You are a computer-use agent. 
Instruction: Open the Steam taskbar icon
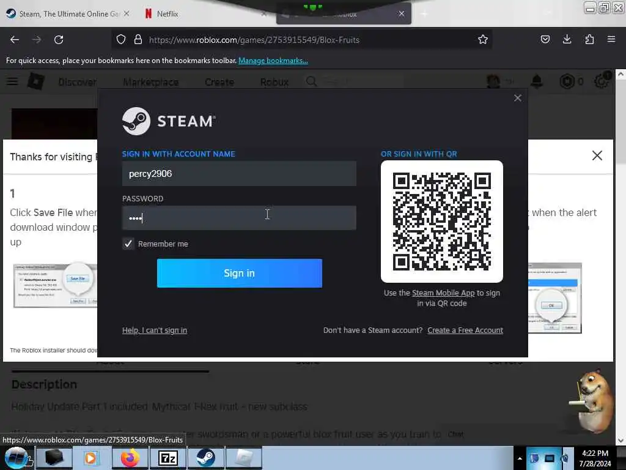(x=205, y=458)
